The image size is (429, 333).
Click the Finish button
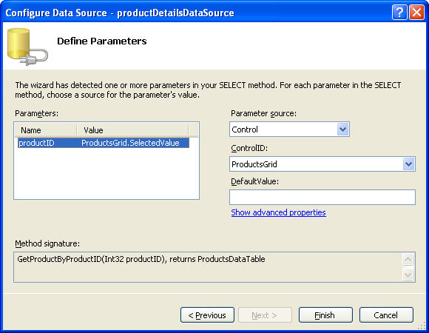pos(325,315)
